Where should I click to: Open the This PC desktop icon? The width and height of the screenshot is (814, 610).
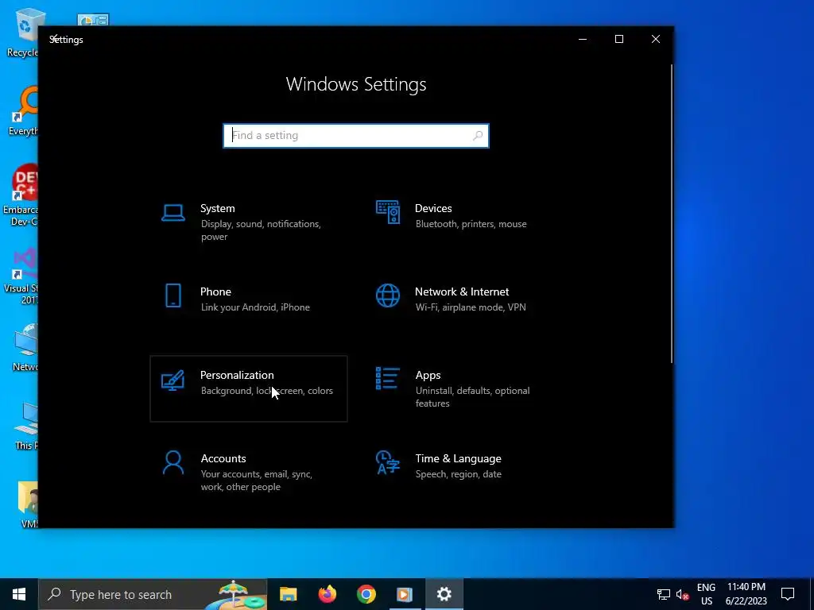[x=26, y=427]
